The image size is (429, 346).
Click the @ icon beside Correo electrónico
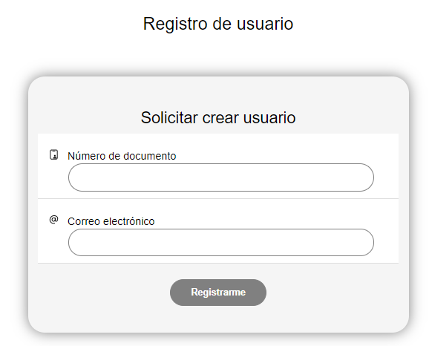(x=53, y=220)
